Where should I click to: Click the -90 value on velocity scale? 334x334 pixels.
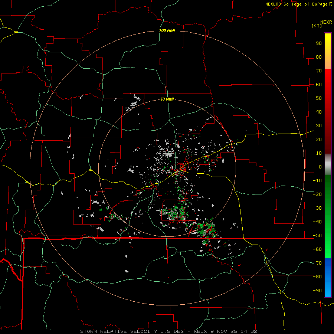tap(317, 291)
